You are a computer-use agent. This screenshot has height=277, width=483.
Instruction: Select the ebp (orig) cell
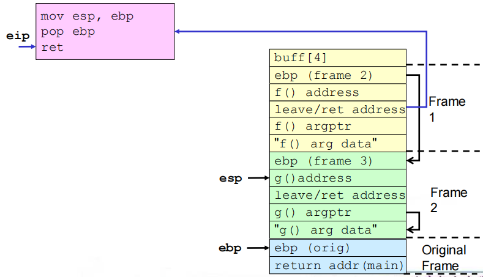point(337,248)
